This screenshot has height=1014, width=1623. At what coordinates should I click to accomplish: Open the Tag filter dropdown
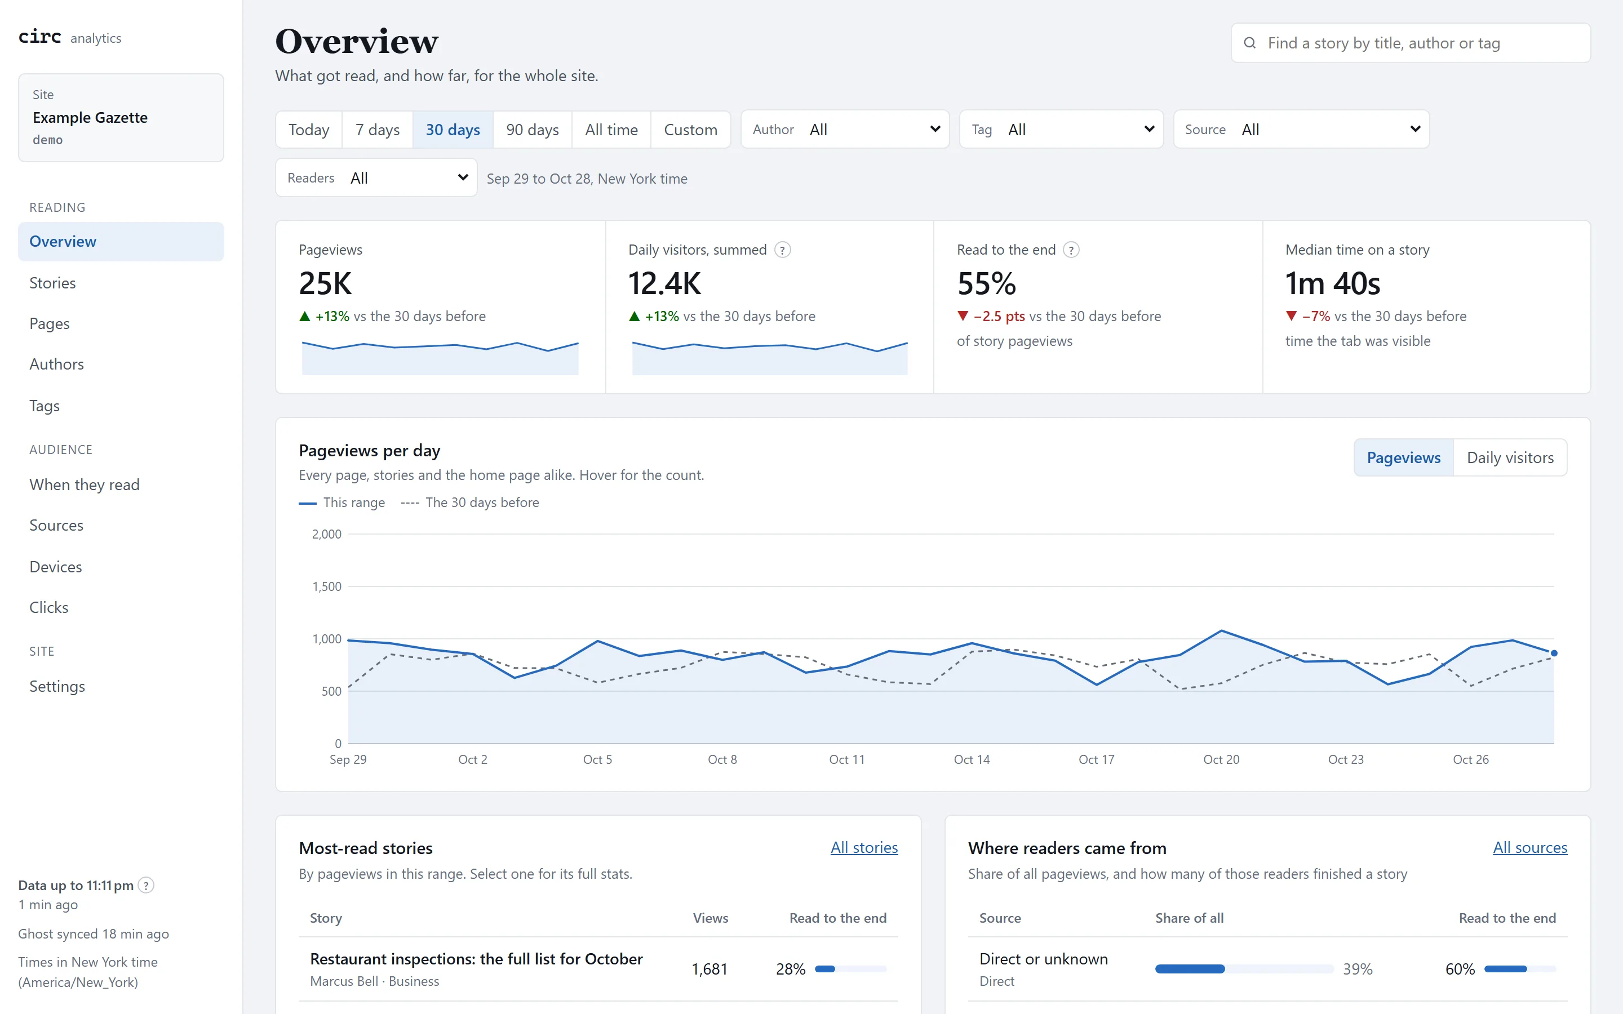pos(1061,130)
